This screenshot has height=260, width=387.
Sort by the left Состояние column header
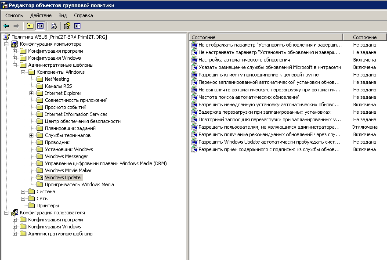[266, 37]
